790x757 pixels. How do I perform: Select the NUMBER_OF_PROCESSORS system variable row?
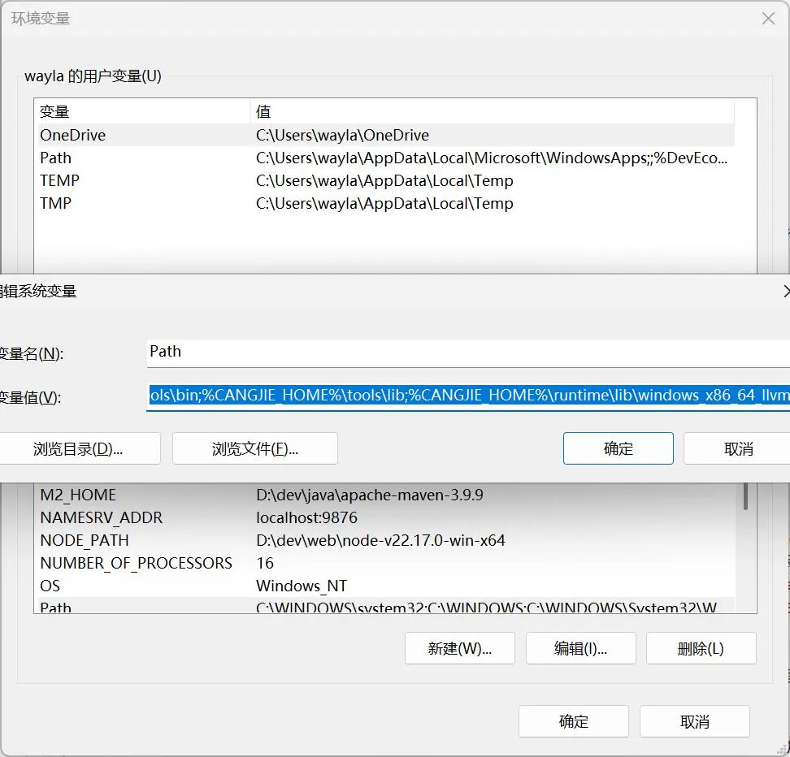tap(386, 563)
